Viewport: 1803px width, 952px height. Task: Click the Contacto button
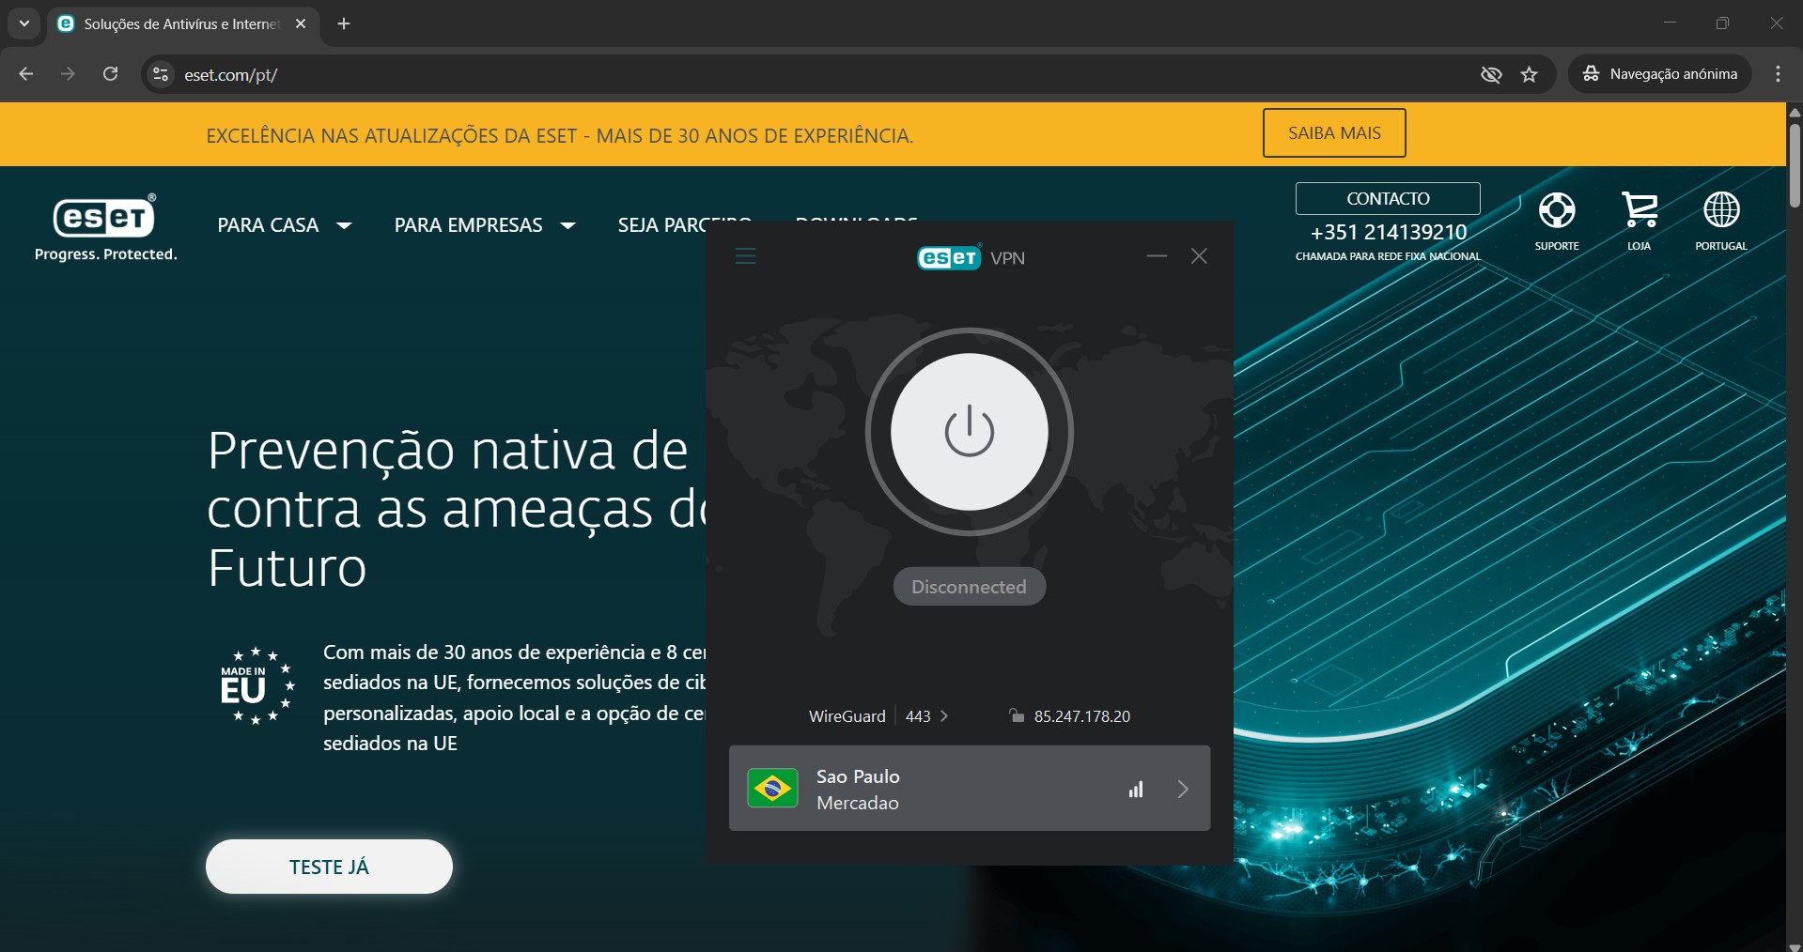1387,199
